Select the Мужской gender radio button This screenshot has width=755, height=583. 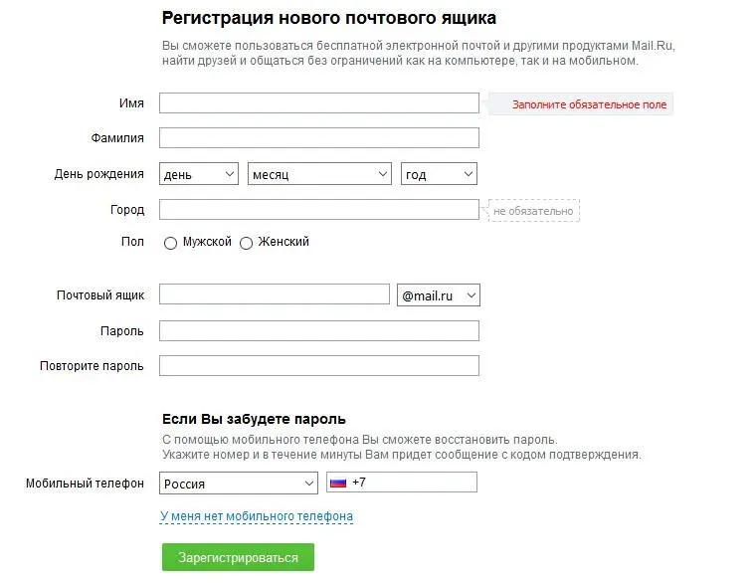click(170, 243)
